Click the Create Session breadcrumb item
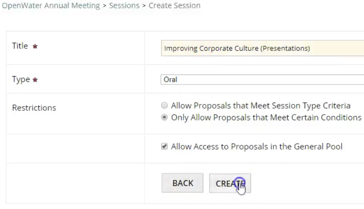 click(174, 6)
